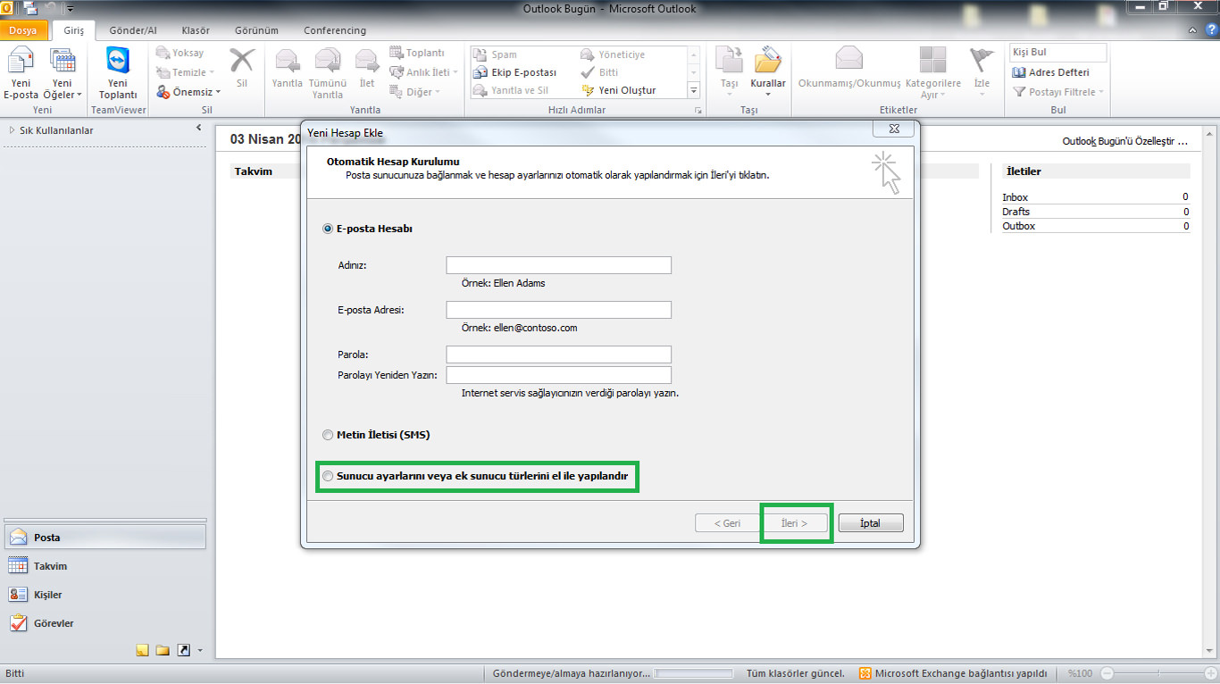Viewport: 1220px width, 684px height.
Task: Open Kişiler contacts in navigation pane
Action: (x=18, y=595)
